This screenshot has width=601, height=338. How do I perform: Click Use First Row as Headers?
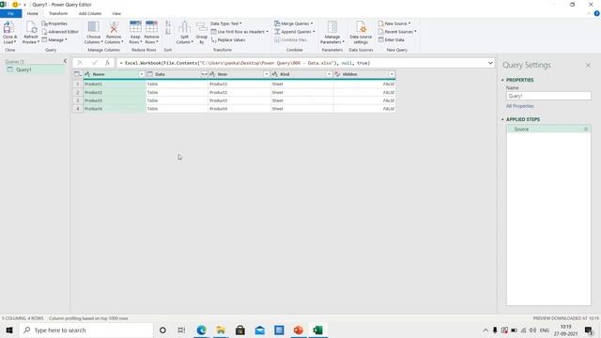239,32
